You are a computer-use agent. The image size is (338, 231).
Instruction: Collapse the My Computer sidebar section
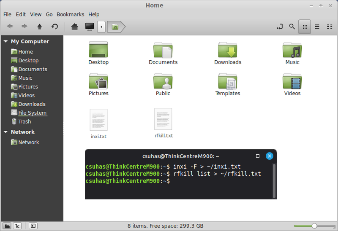point(5,42)
